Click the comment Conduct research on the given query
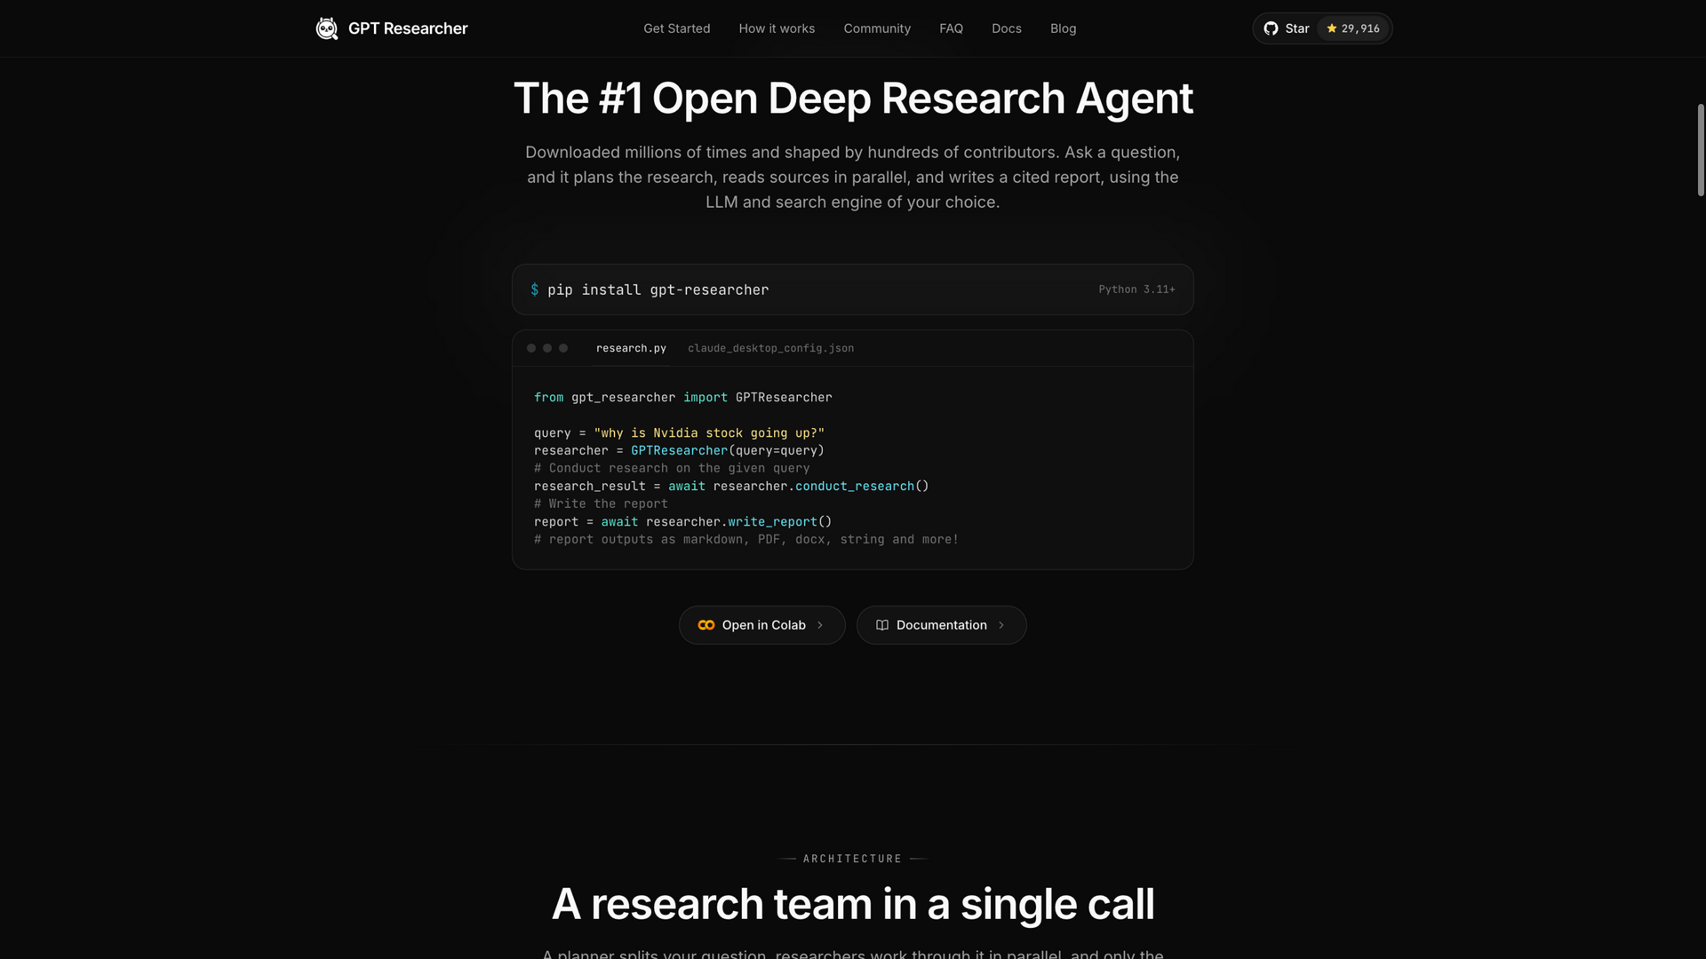 click(672, 468)
